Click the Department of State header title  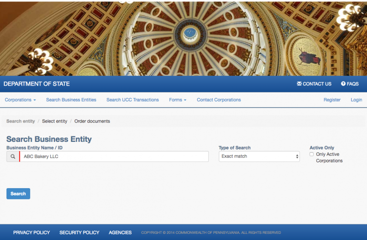pyautogui.click(x=37, y=84)
